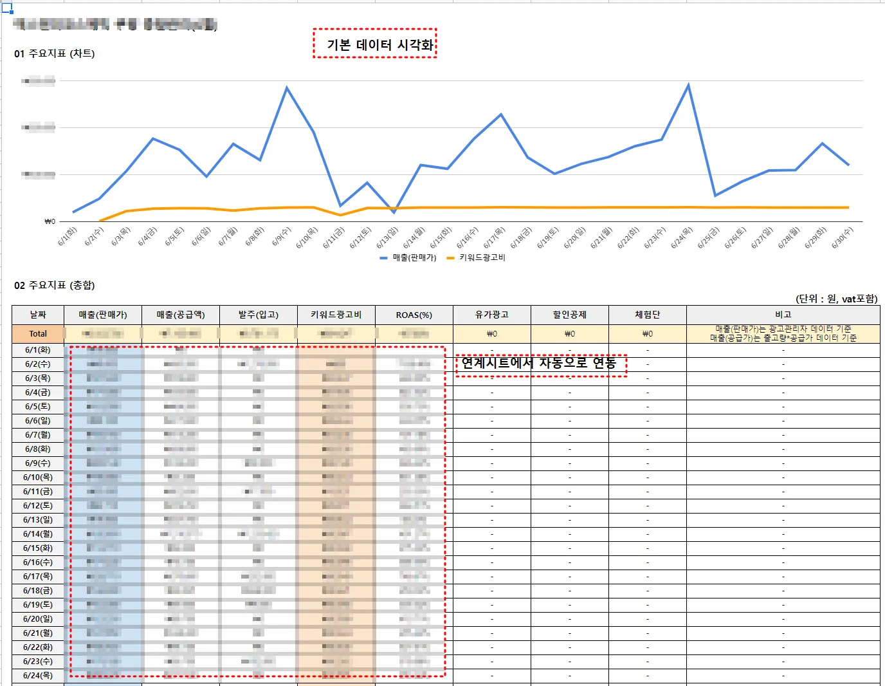Select the 6/1(화) date cell in table
Image resolution: width=885 pixels, height=686 pixels.
tap(38, 350)
